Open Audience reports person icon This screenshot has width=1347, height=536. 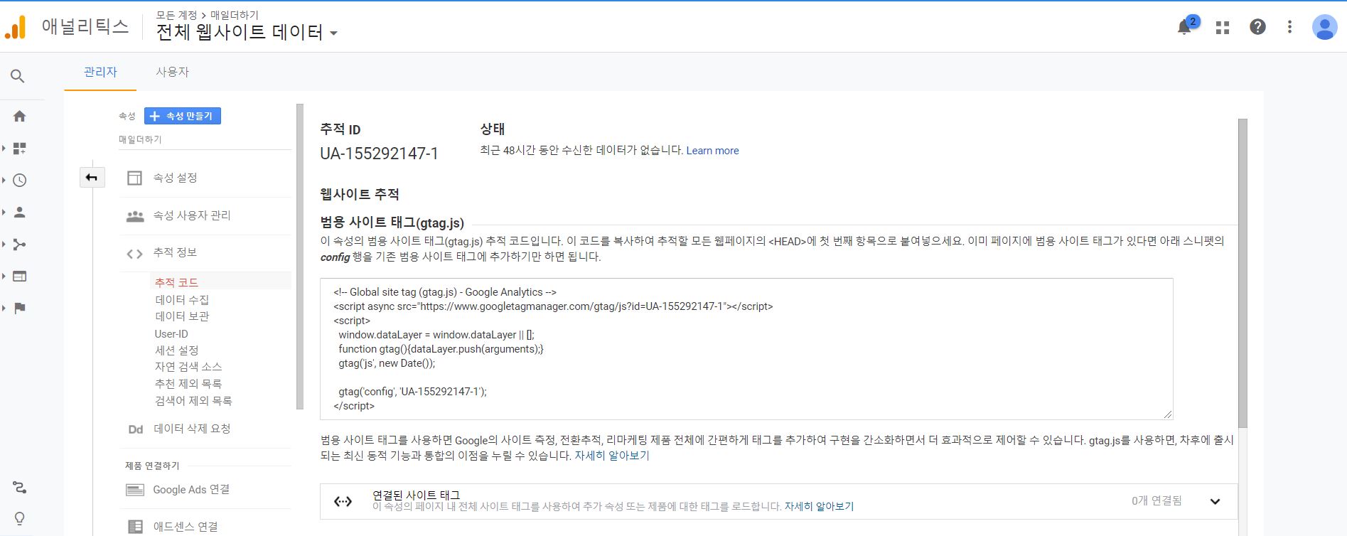20,212
